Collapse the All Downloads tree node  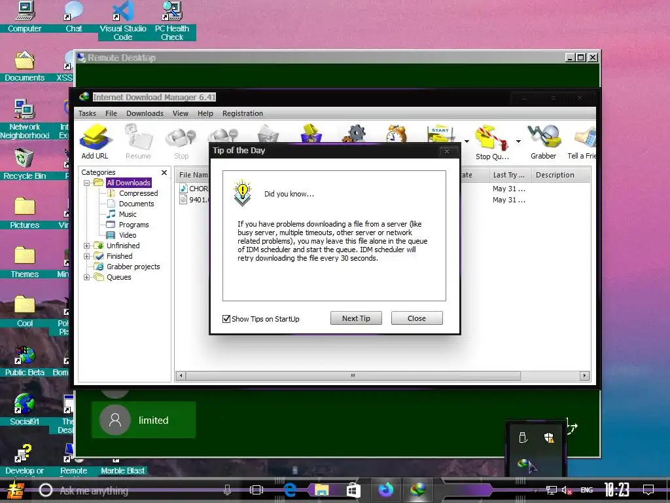87,183
